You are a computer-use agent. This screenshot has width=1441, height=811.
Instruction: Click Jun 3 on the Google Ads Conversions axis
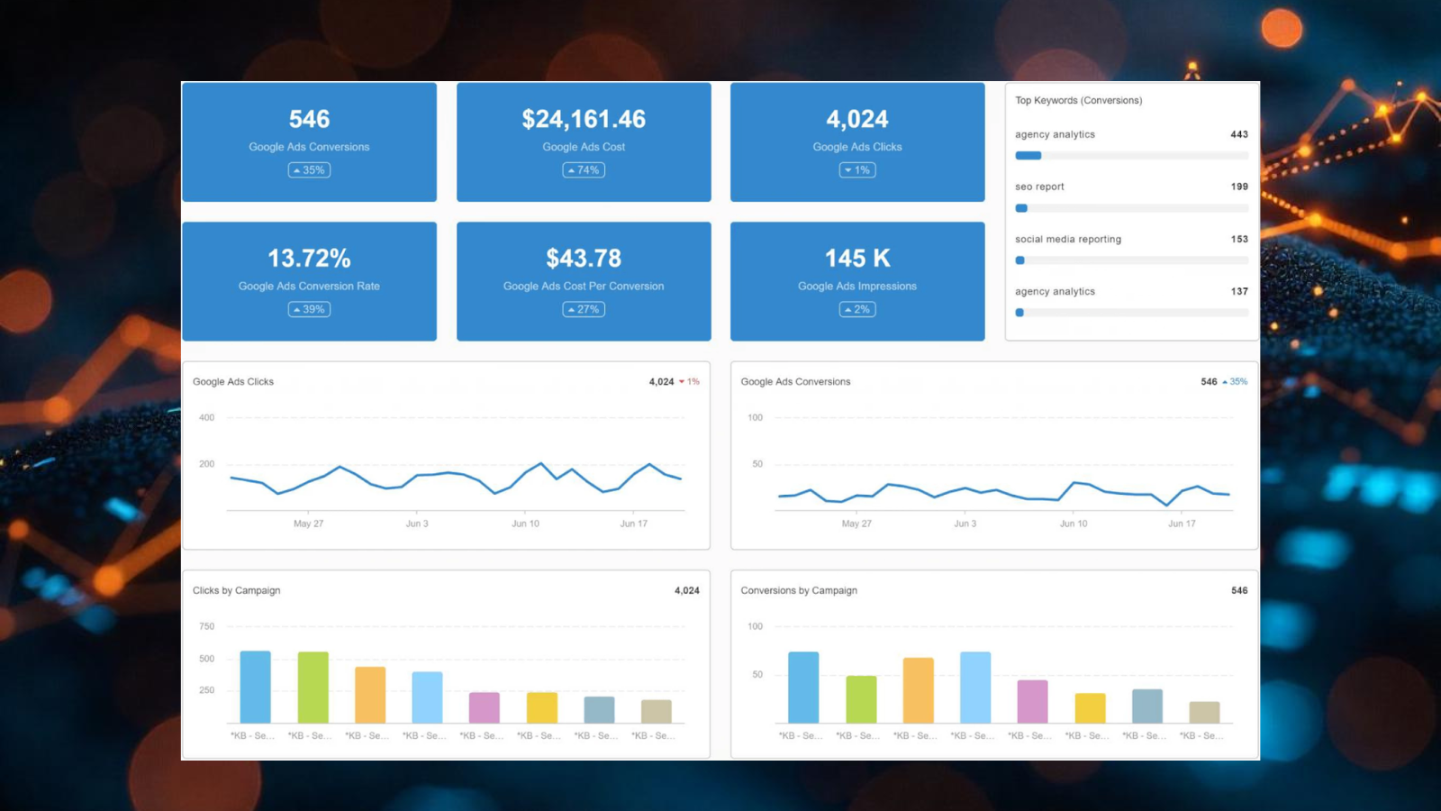click(x=965, y=524)
